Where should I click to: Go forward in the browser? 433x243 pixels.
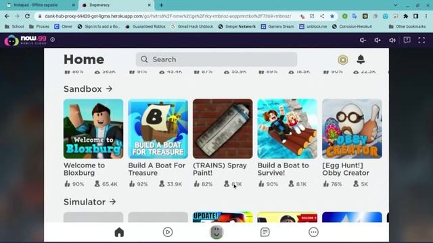(17, 16)
